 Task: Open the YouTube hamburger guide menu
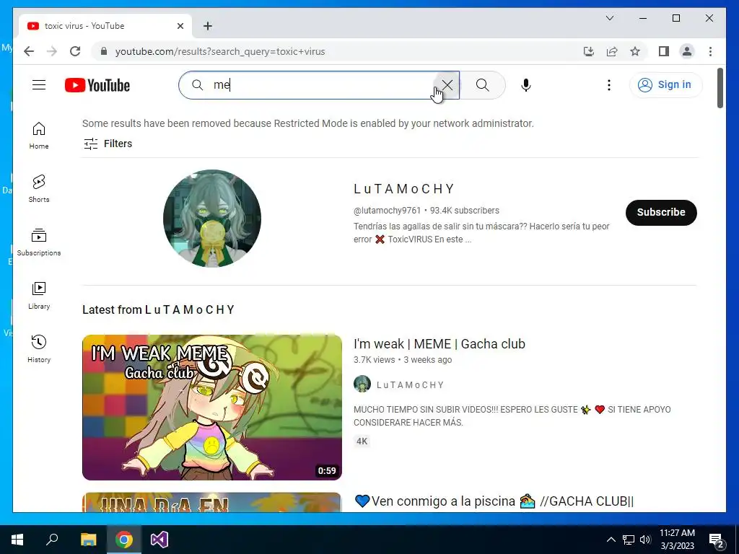[39, 85]
